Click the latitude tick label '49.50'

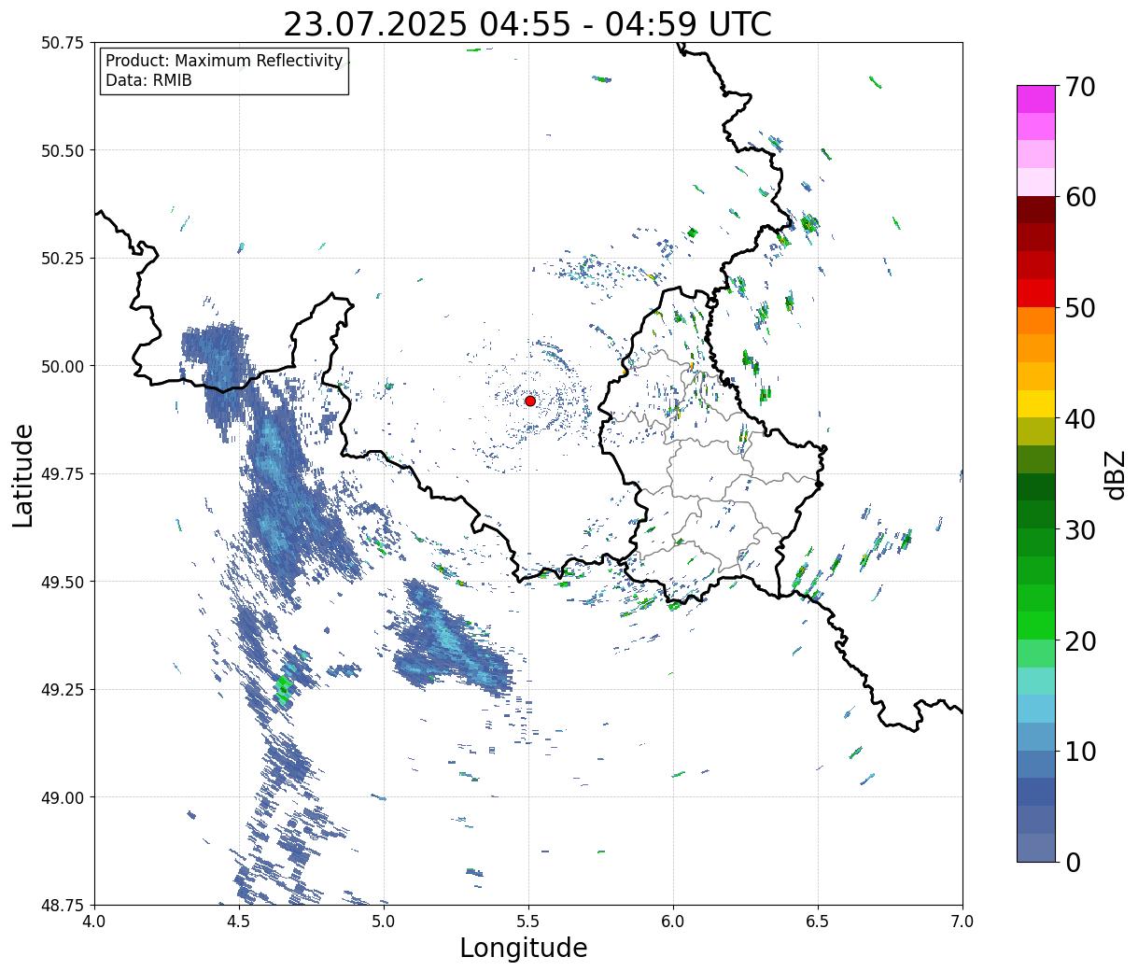(x=63, y=582)
